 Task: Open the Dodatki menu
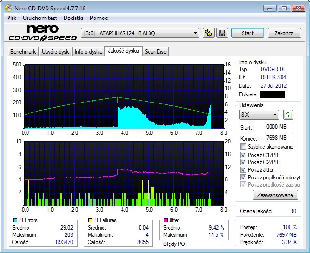coord(73,18)
